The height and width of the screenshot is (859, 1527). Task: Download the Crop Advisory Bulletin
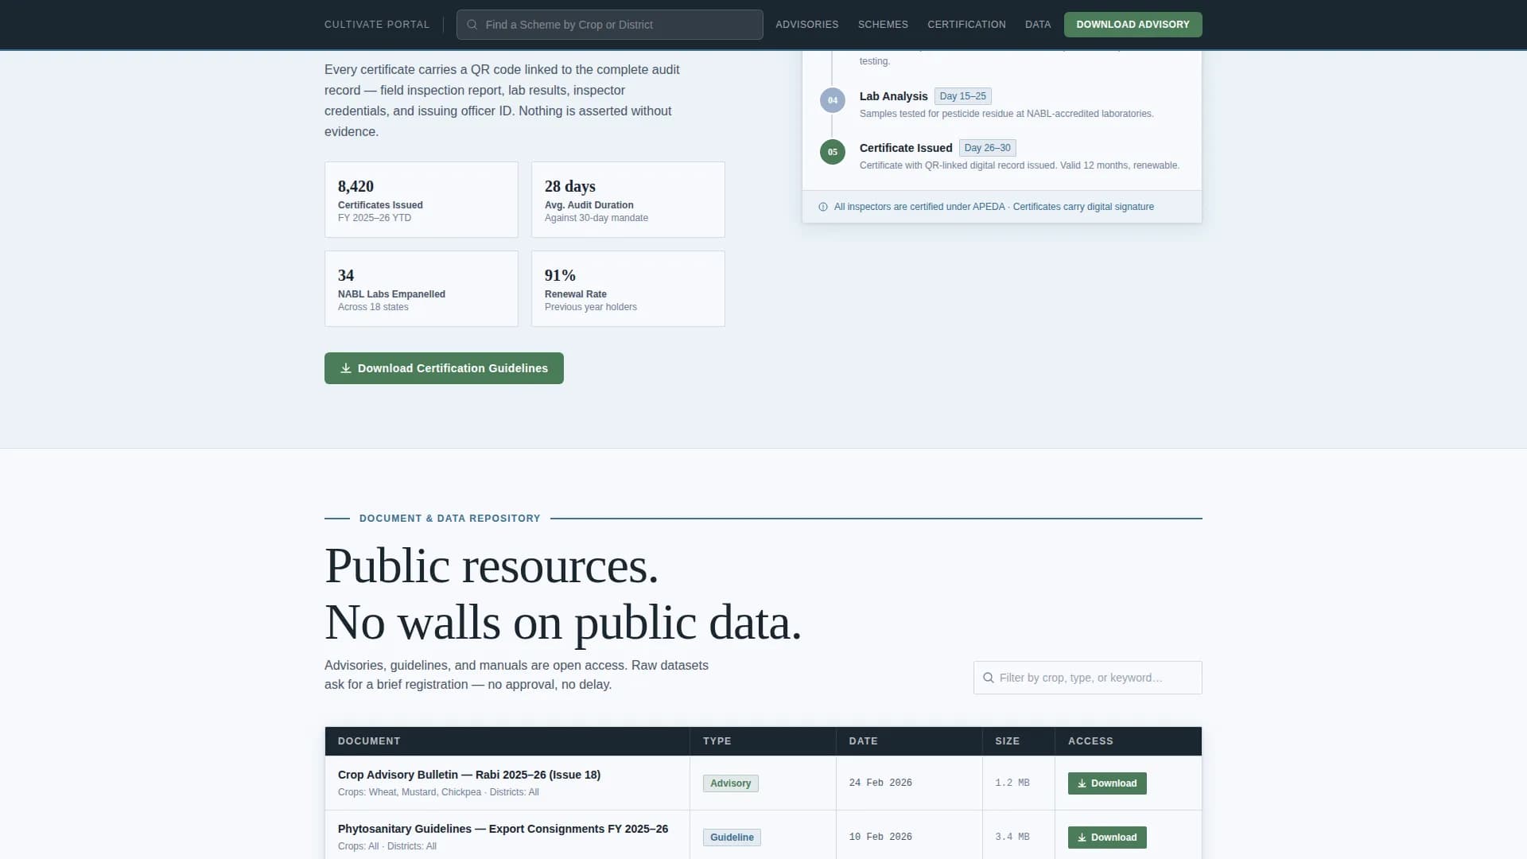click(1107, 783)
